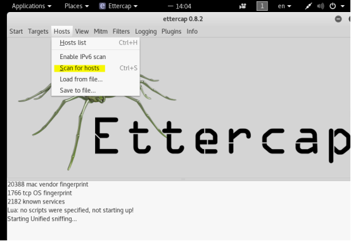Click Scan for hosts entry
351x241 pixels.
[96, 68]
